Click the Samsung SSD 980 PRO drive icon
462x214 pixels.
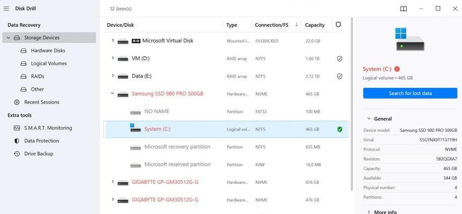click(123, 95)
